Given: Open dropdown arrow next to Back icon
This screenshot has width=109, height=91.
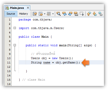Looking at the screenshot, I should pos(45,14).
